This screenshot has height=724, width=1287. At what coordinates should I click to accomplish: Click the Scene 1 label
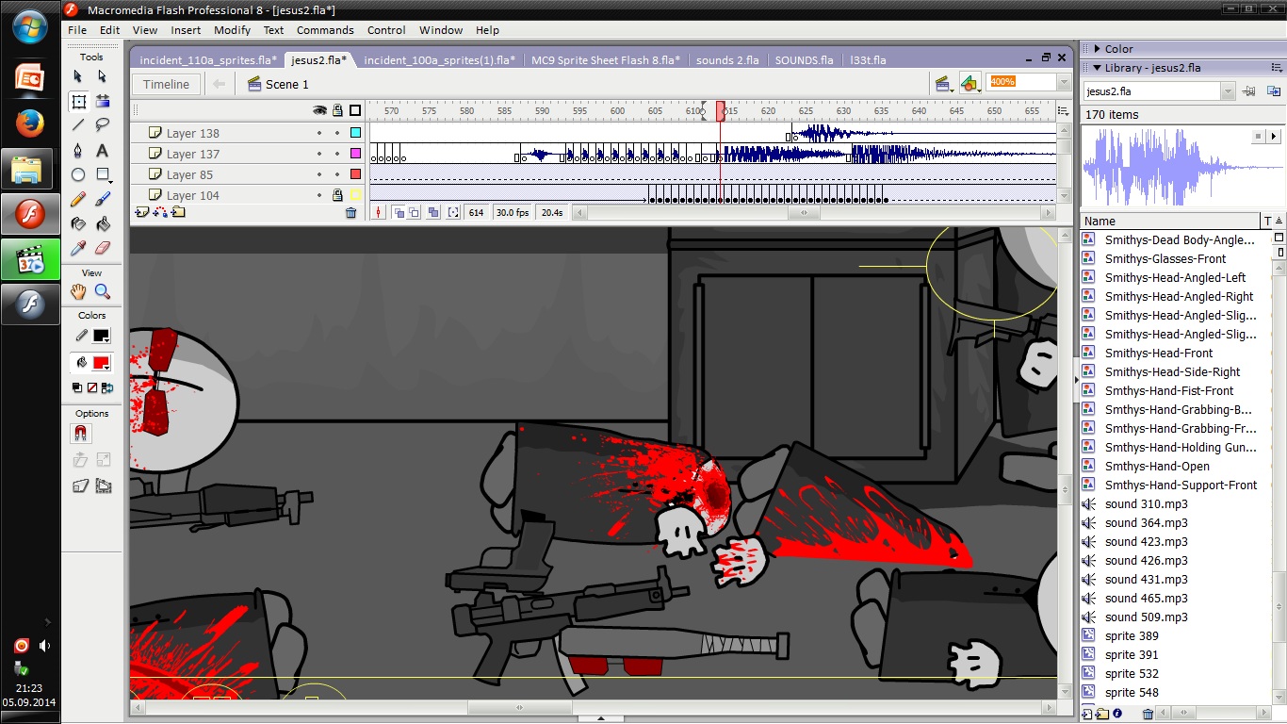click(287, 84)
